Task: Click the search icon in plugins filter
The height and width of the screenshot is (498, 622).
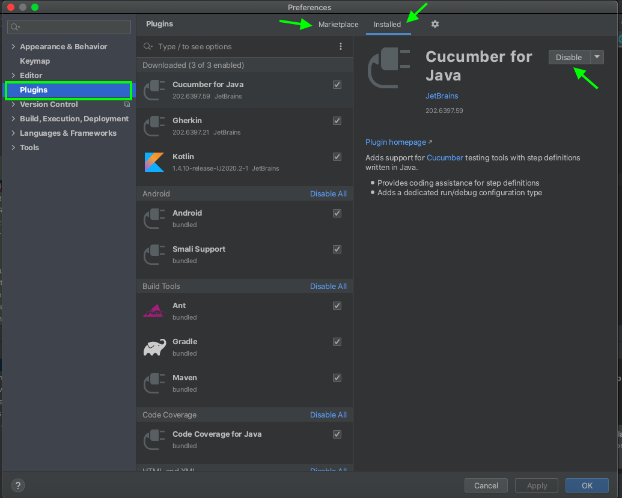Action: coord(148,46)
